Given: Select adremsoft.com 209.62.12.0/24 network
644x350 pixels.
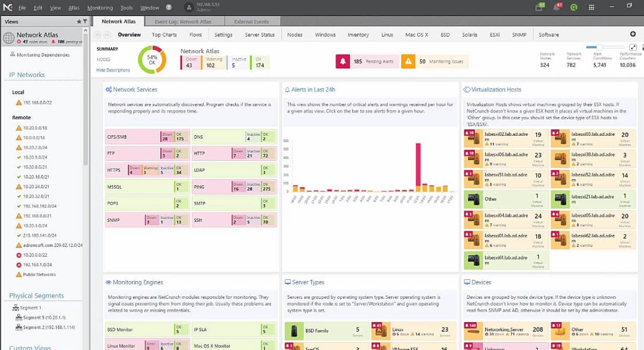Looking at the screenshot, I should [x=49, y=245].
